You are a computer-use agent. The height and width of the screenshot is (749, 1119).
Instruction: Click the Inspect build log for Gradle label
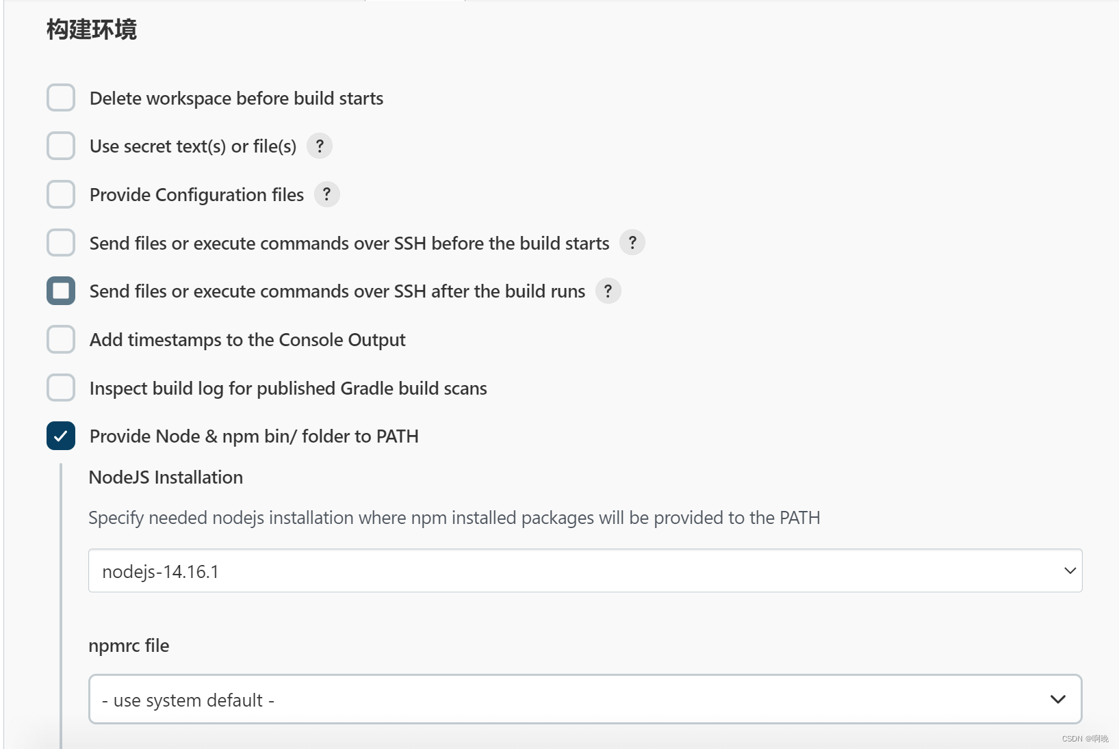288,389
